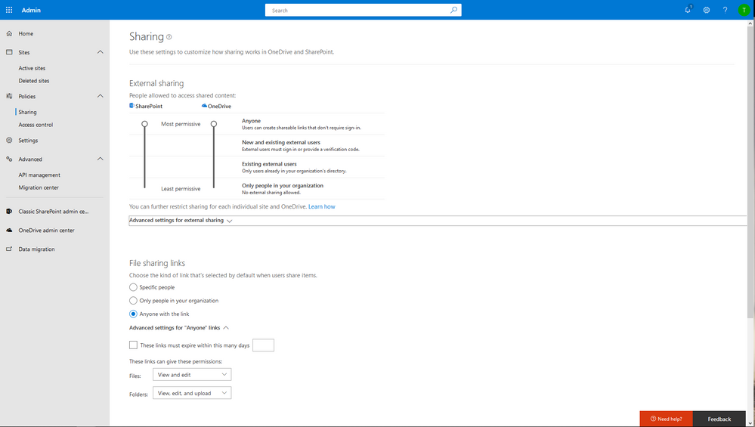
Task: Click the Home icon in sidebar
Action: click(9, 34)
